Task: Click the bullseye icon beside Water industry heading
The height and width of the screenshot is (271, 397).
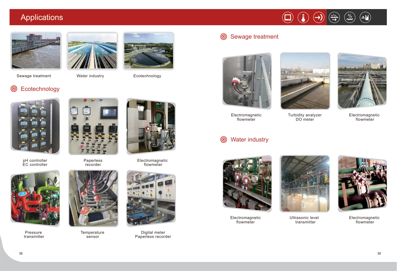Action: tap(224, 140)
